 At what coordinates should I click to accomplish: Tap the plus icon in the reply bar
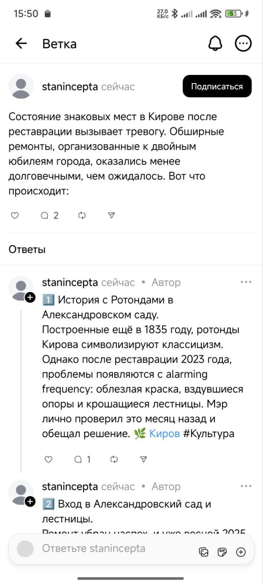(x=241, y=551)
